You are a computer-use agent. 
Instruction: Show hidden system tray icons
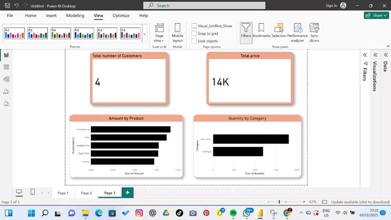301,213
